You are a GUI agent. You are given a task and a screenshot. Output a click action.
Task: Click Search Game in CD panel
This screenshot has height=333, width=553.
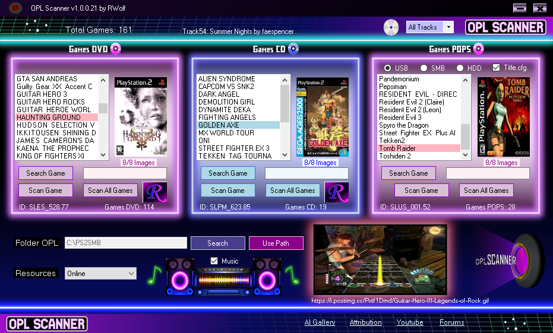pyautogui.click(x=228, y=173)
